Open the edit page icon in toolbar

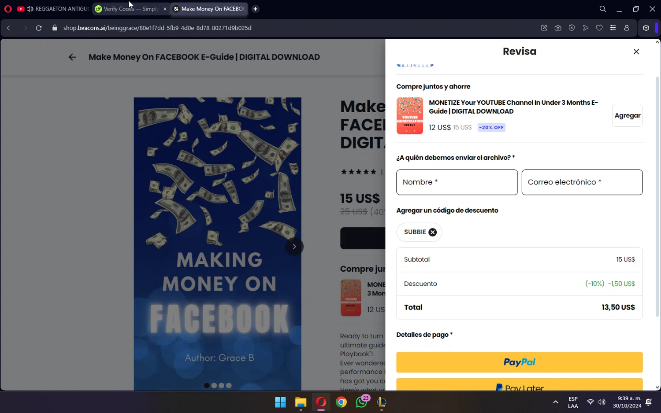click(544, 28)
